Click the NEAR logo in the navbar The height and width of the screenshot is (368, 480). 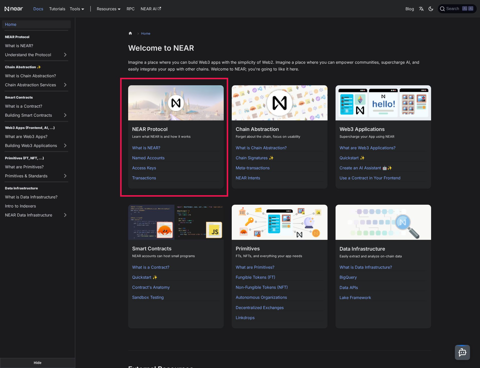[x=14, y=9]
